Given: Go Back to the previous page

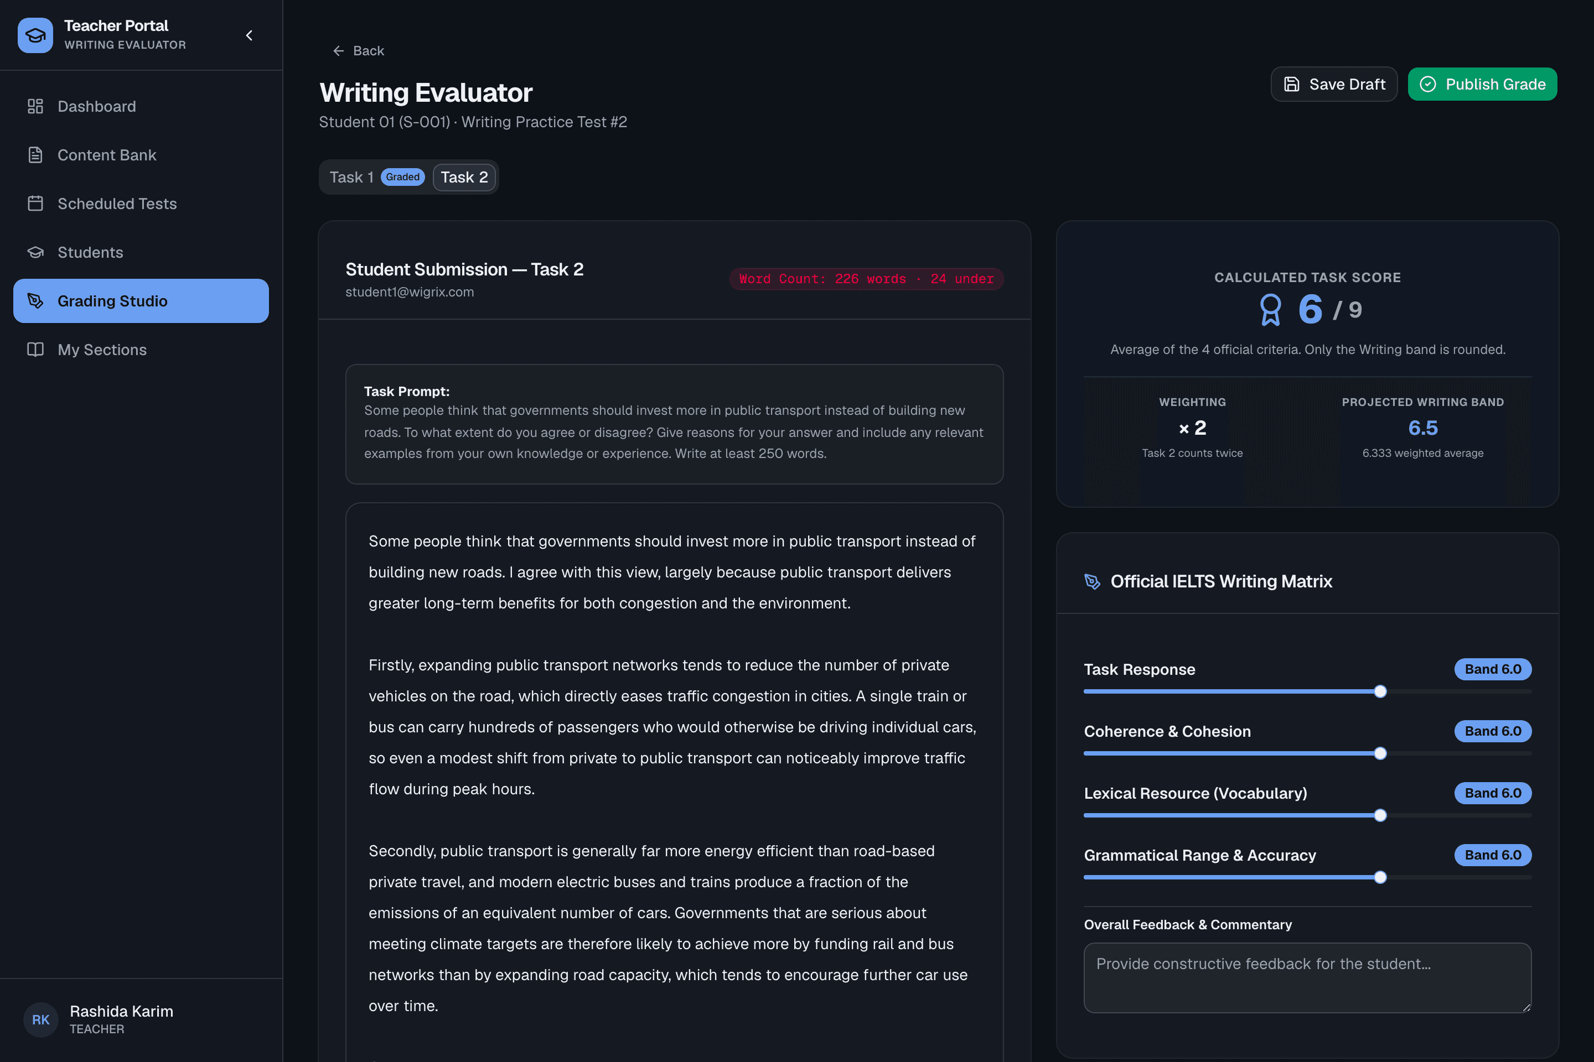Looking at the screenshot, I should click(x=358, y=51).
